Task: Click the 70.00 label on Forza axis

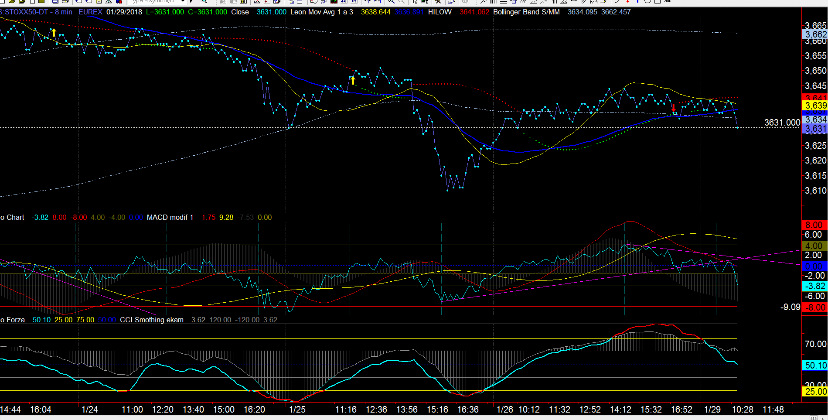Action: coord(816,344)
